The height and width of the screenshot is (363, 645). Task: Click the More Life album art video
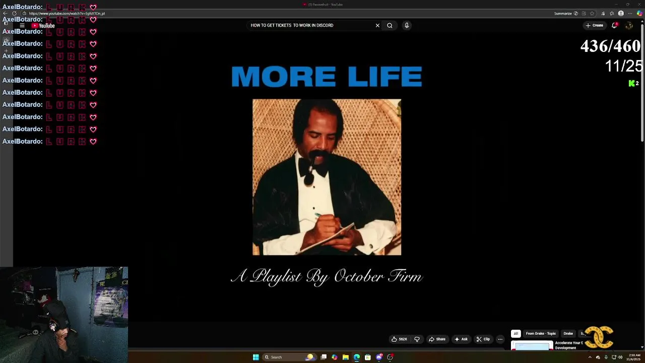(x=327, y=177)
